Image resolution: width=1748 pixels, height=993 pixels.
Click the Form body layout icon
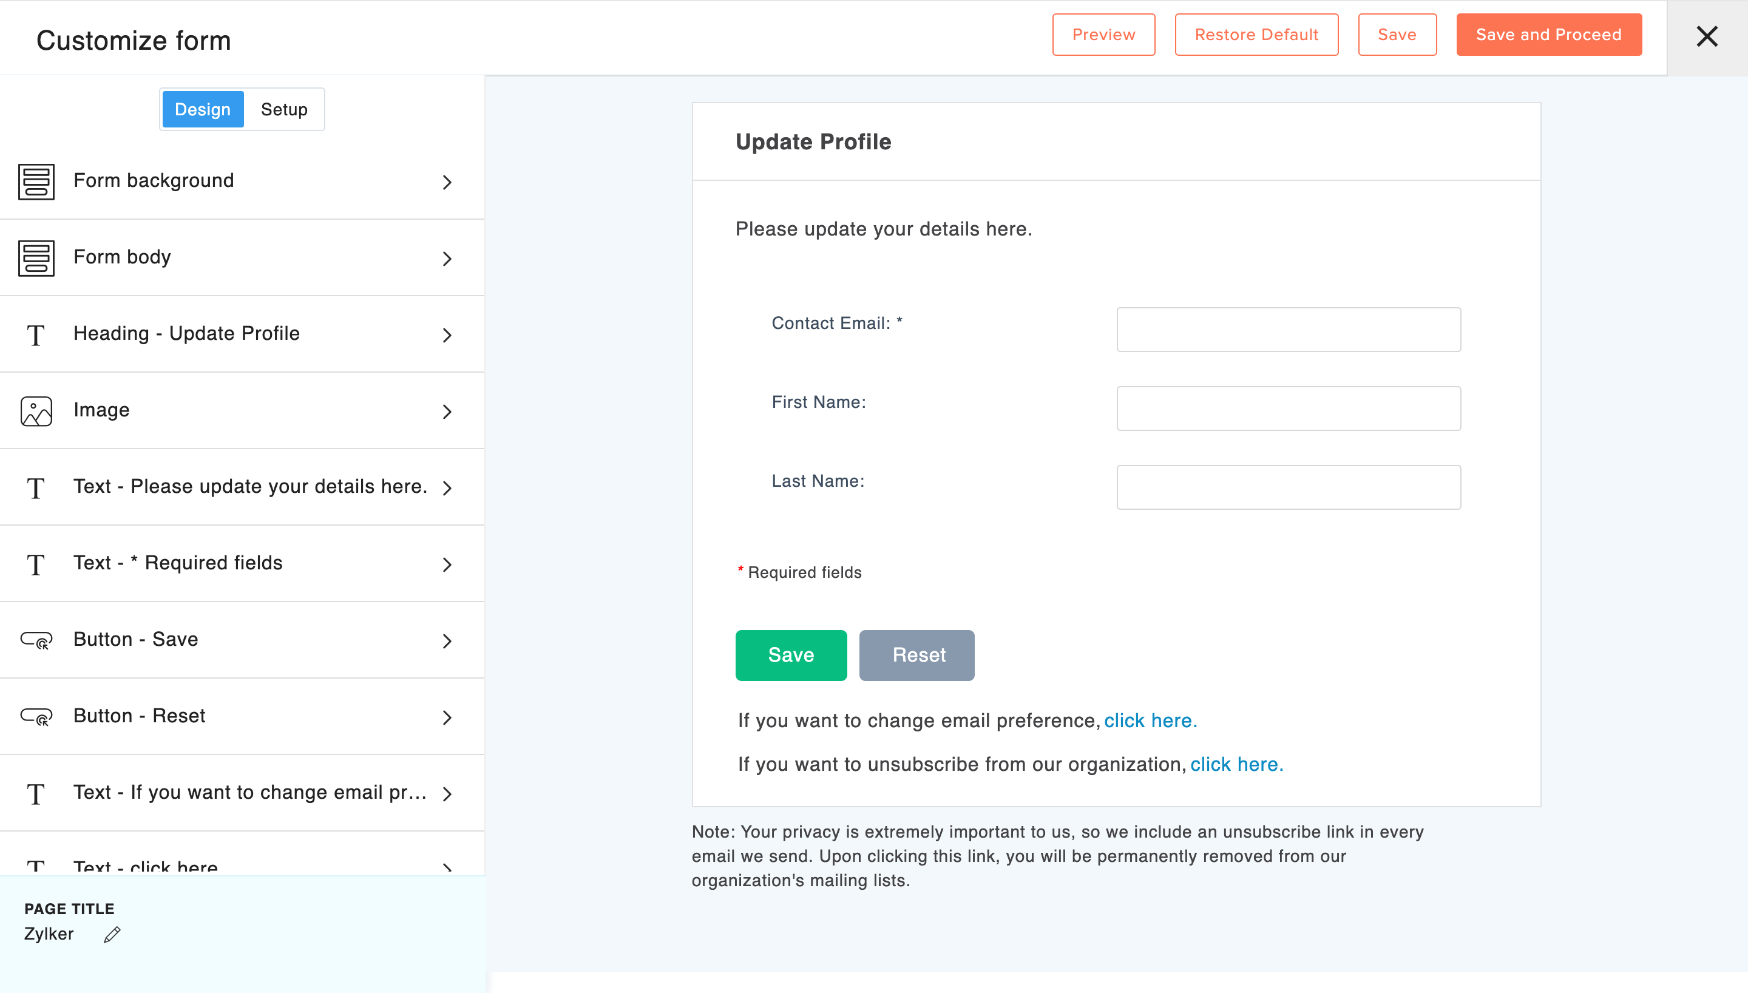tap(36, 258)
